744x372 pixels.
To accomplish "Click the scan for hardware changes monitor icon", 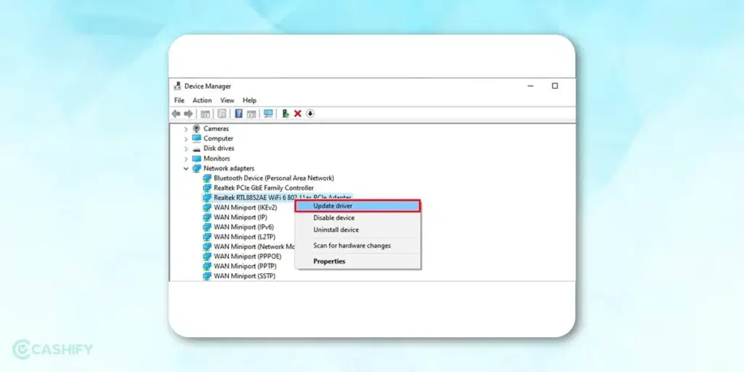I will pyautogui.click(x=269, y=113).
